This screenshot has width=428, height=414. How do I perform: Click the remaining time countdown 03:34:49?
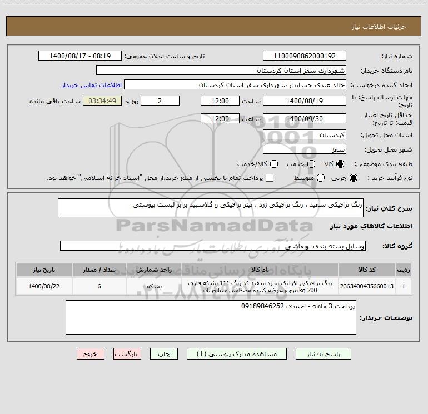click(102, 101)
